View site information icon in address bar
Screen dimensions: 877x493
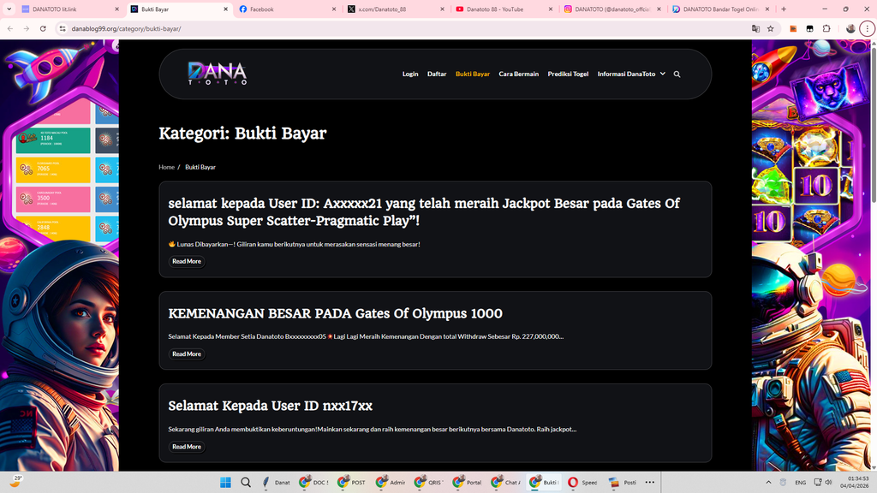[62, 28]
